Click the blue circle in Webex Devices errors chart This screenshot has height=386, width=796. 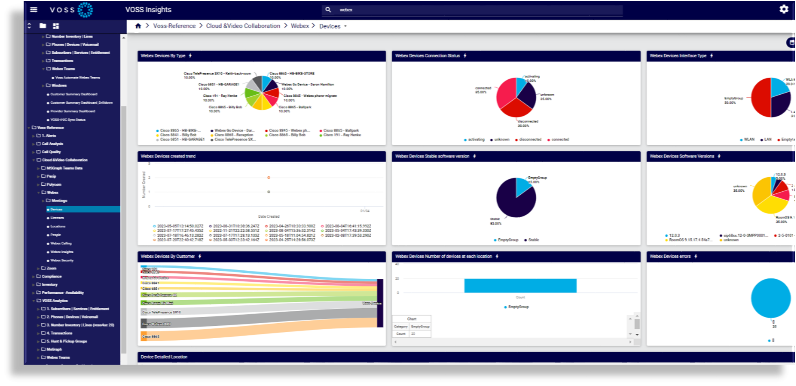(x=770, y=298)
